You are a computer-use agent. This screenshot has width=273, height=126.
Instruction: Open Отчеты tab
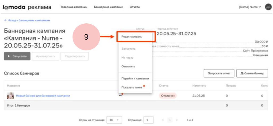click(135, 7)
